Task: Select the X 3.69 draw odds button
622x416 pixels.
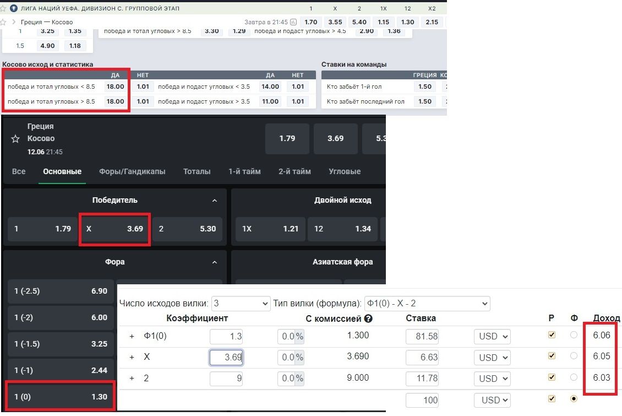Action: 114,229
